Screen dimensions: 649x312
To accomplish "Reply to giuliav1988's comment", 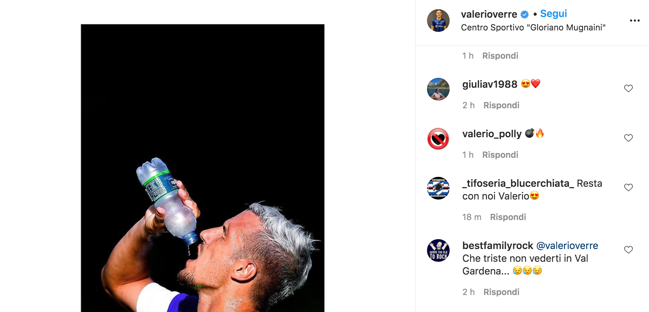I will (x=501, y=105).
